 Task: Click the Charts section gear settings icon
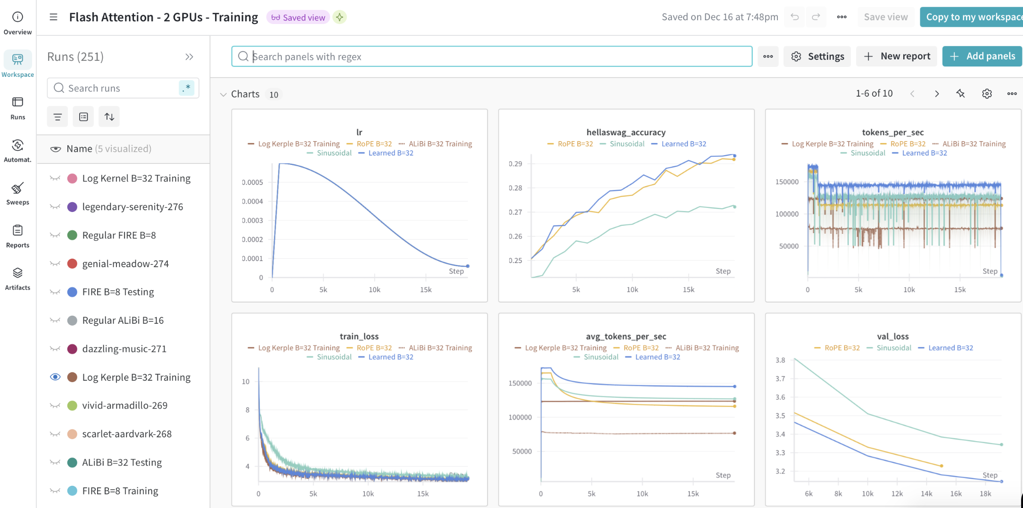987,94
